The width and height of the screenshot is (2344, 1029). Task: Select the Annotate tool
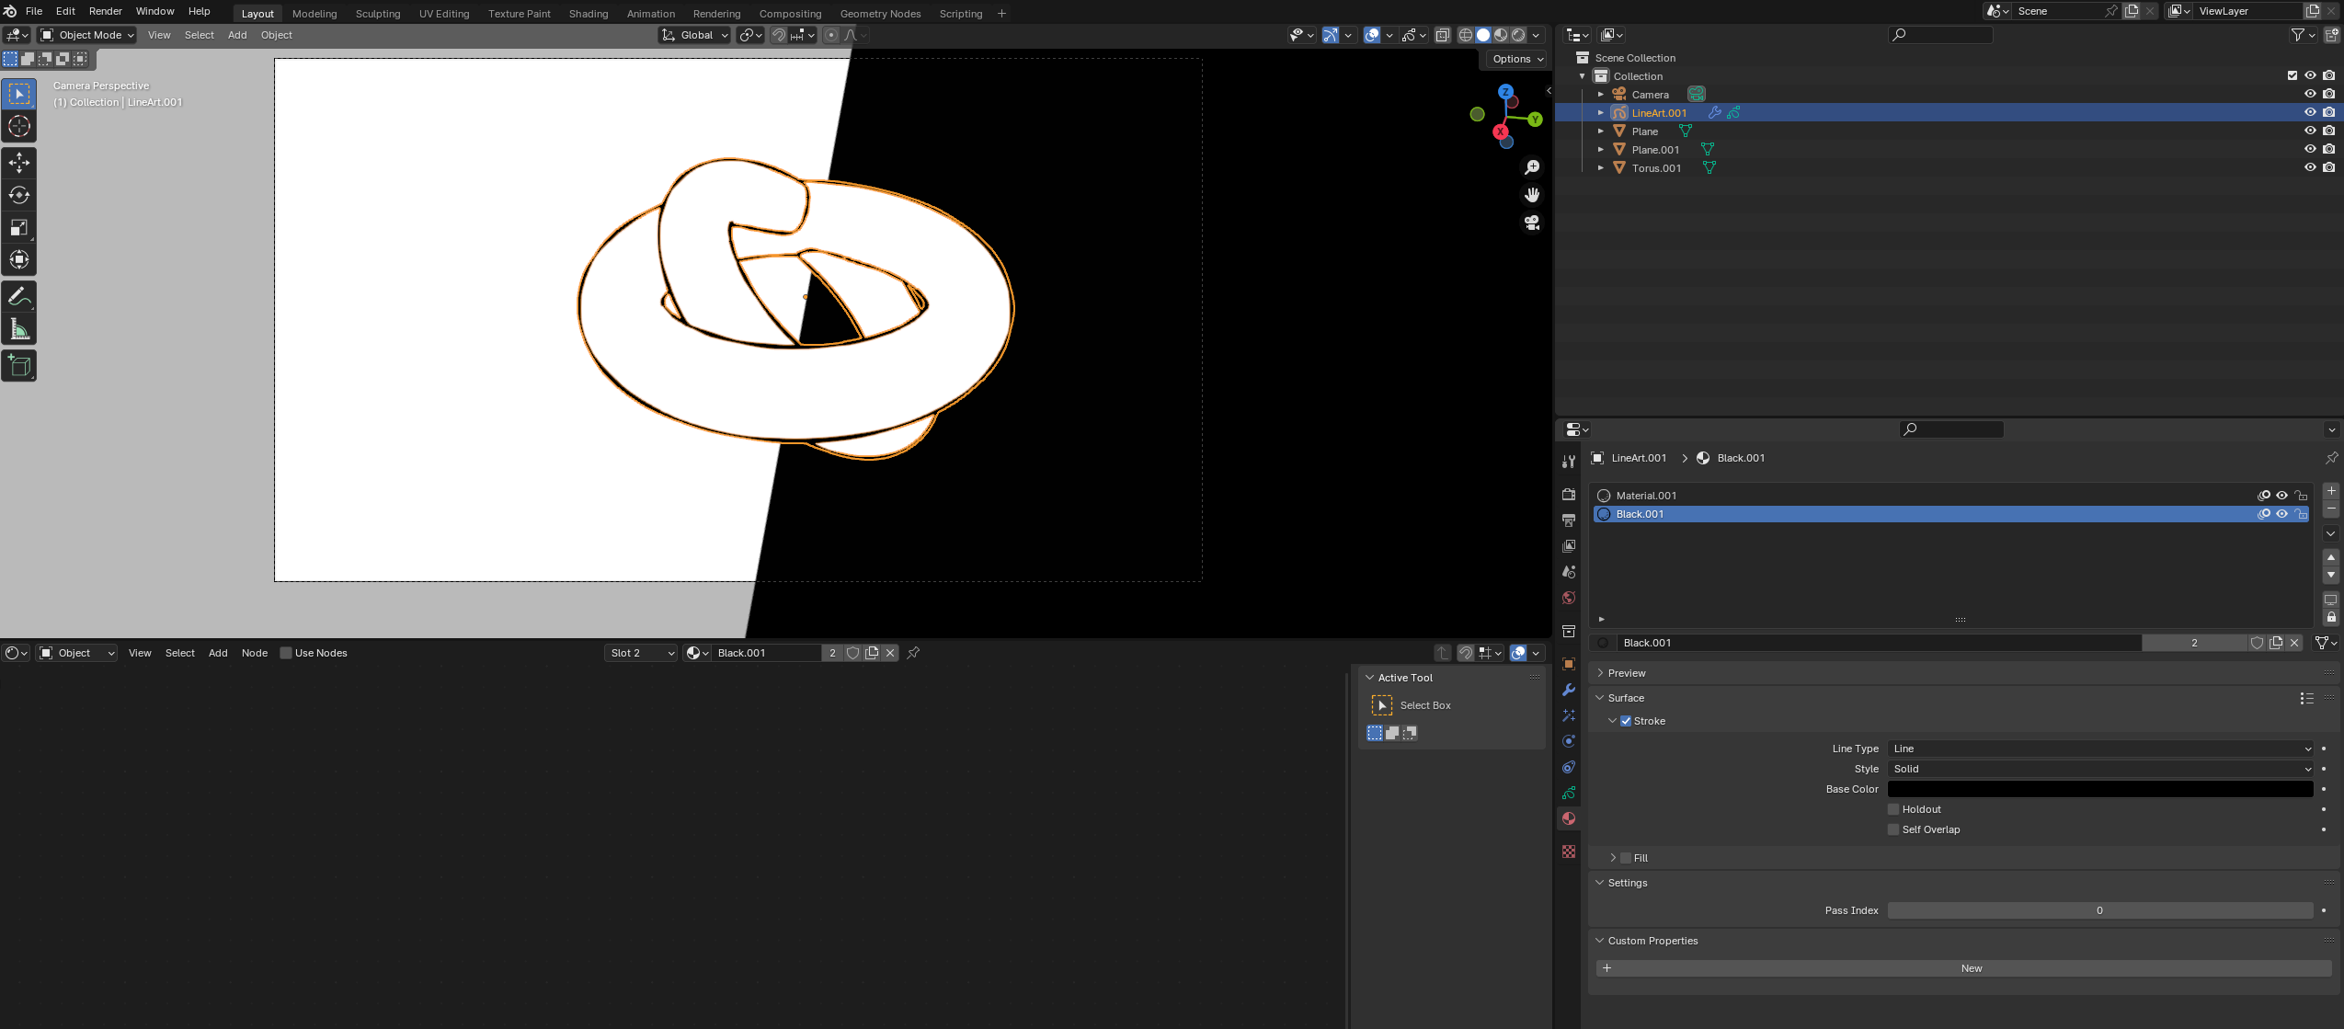(x=19, y=296)
